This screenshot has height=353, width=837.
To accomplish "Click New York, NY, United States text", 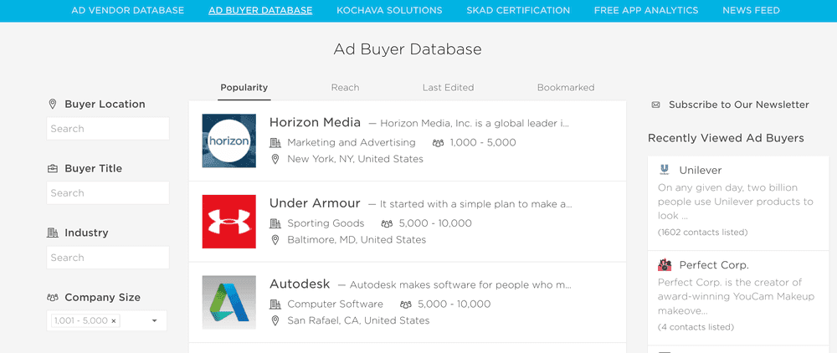I will pos(355,159).
